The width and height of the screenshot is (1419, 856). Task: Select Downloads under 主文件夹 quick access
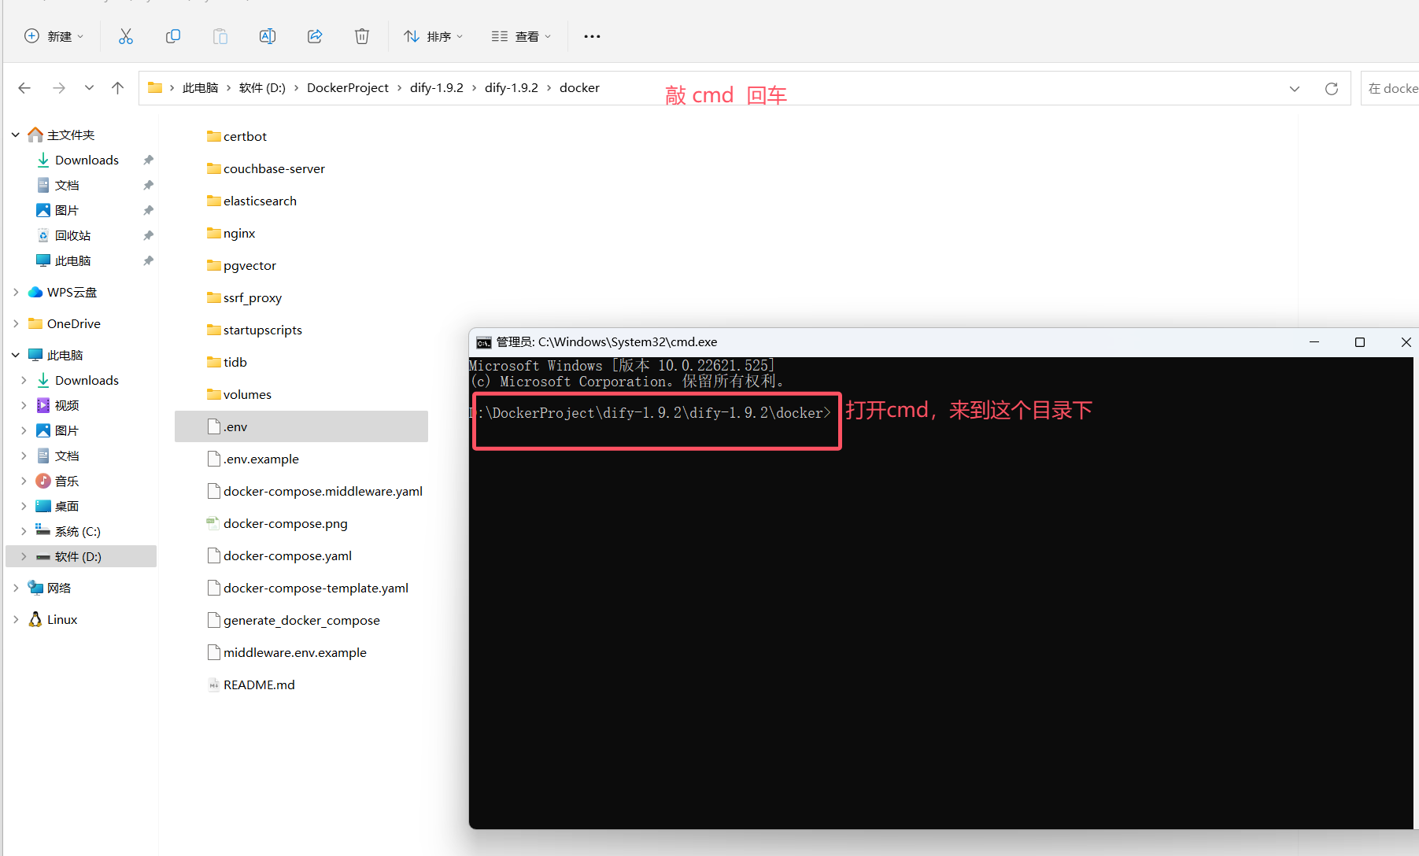tap(87, 160)
